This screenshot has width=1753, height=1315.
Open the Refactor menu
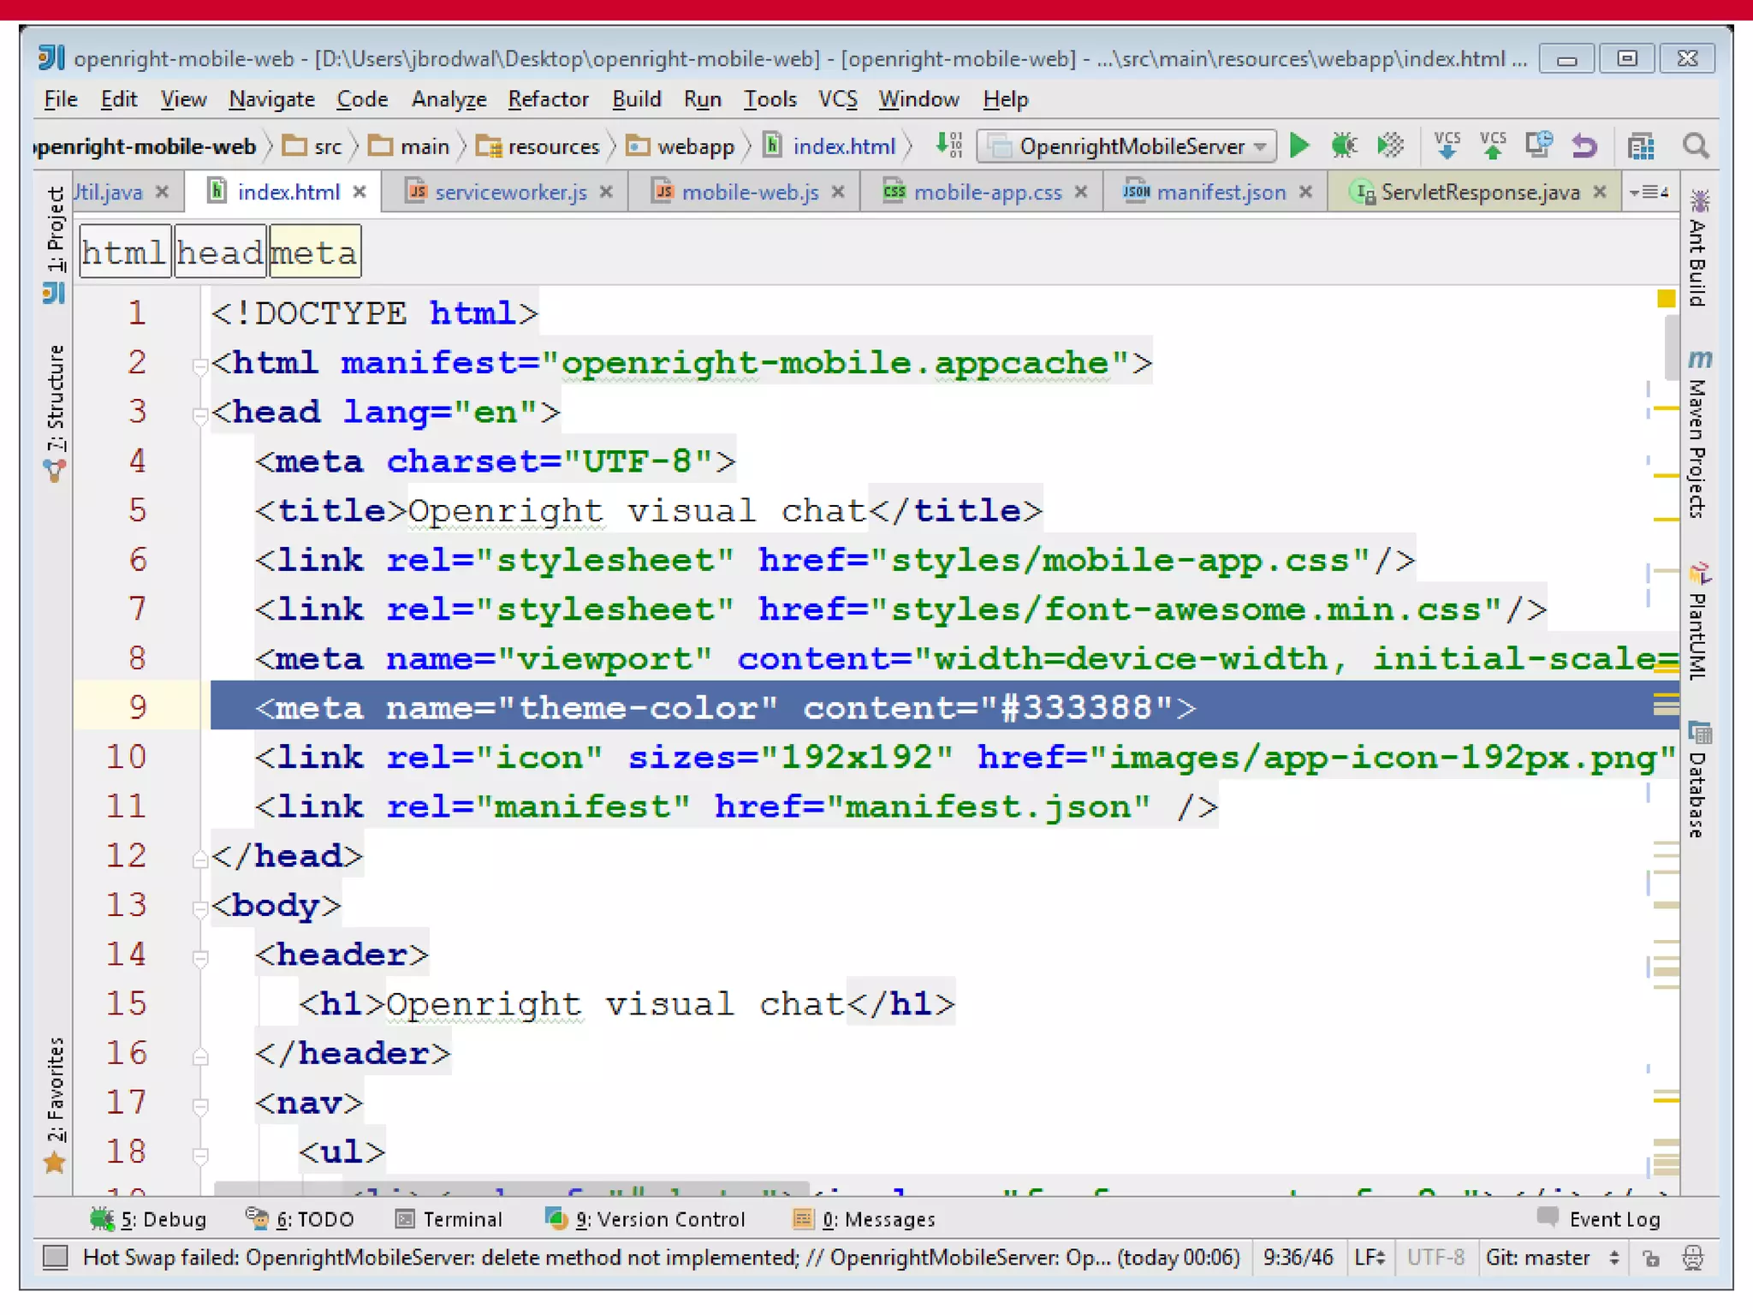[548, 99]
